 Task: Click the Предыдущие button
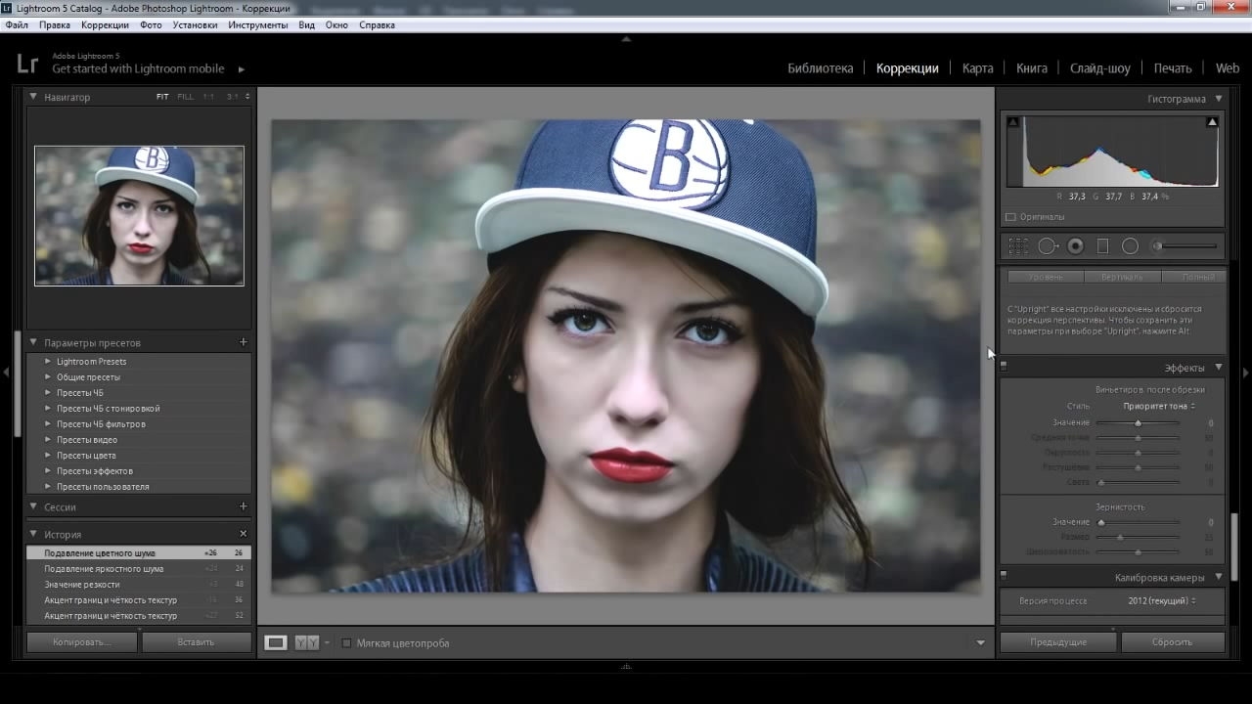1058,642
